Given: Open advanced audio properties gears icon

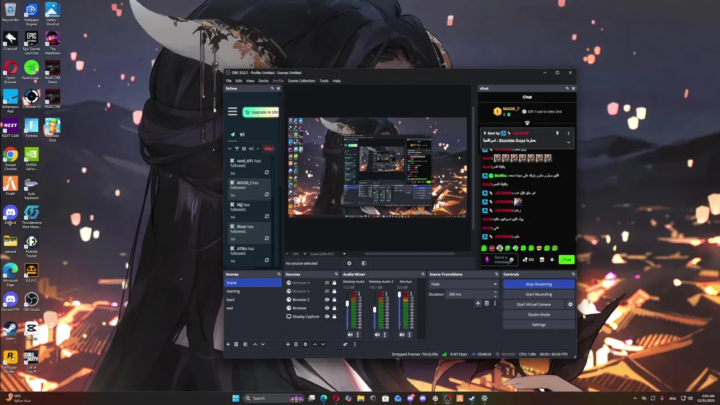Looking at the screenshot, I should click(x=345, y=344).
